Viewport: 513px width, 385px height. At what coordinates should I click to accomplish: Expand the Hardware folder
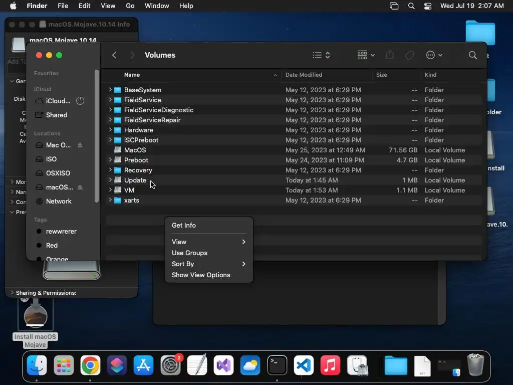coord(110,130)
